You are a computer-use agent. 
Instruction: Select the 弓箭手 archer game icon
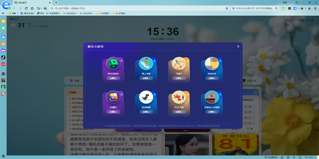(179, 64)
